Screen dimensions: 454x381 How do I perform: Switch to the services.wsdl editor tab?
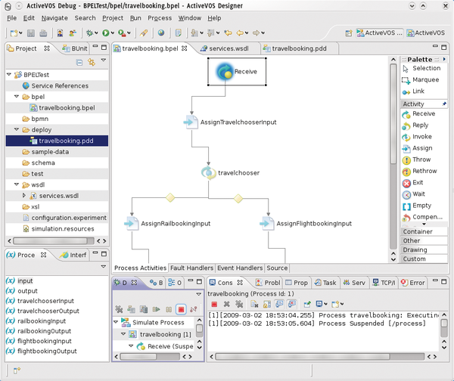click(226, 48)
